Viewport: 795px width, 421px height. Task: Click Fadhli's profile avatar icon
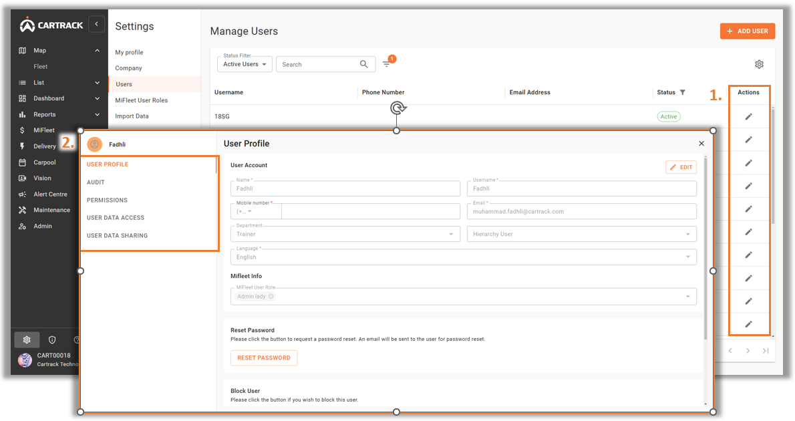[x=94, y=144]
